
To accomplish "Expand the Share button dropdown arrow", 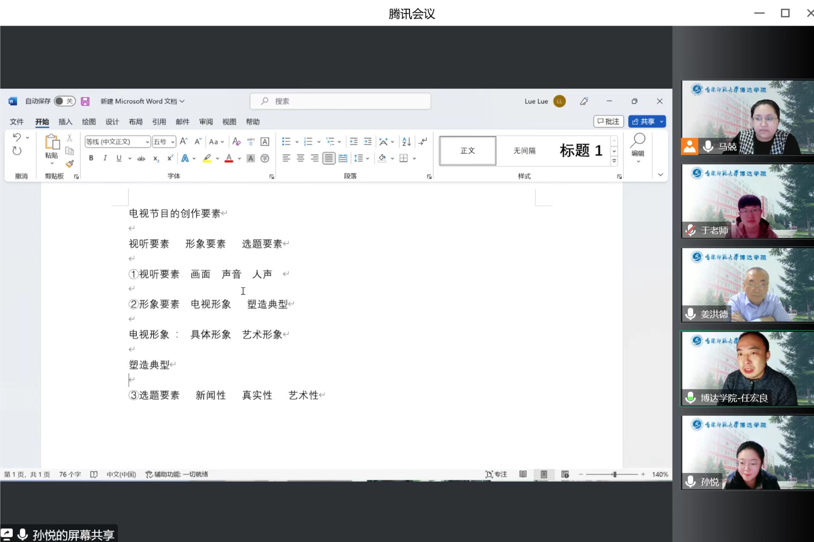I will [661, 122].
